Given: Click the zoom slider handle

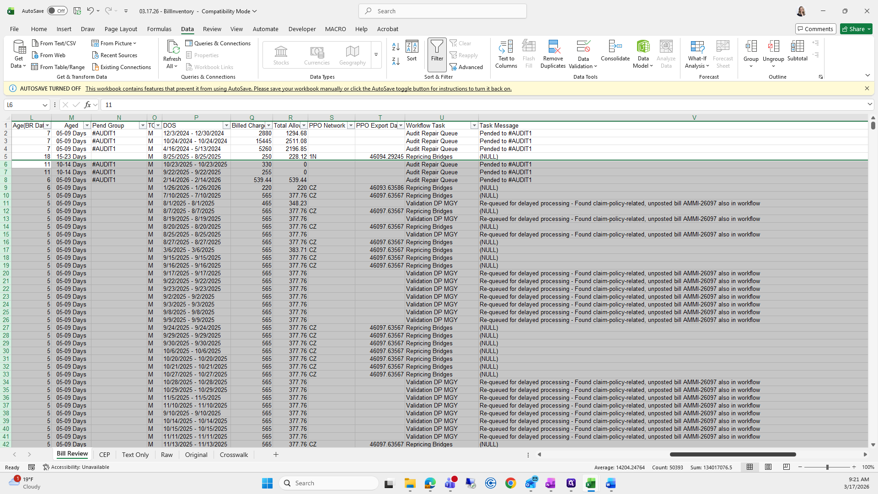Looking at the screenshot, I should (x=827, y=467).
